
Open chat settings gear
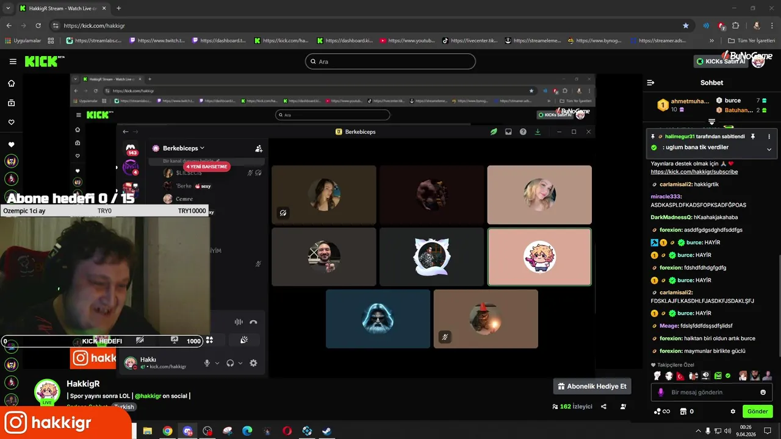tap(733, 412)
